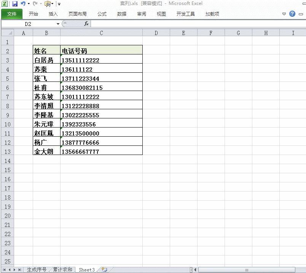Click cell containing 苏秦
This screenshot has height=273, width=306.
click(47, 68)
